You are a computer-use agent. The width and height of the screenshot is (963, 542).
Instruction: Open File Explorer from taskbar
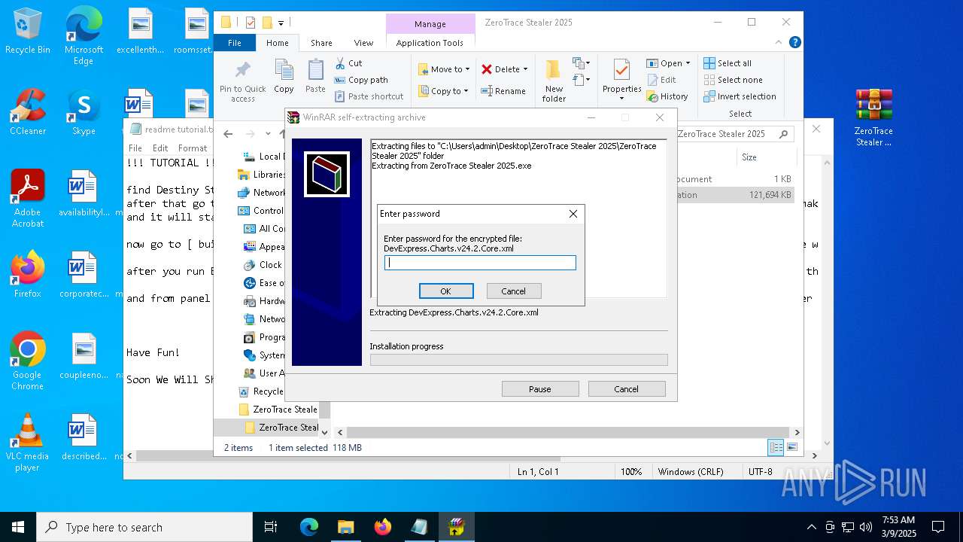pos(345,527)
